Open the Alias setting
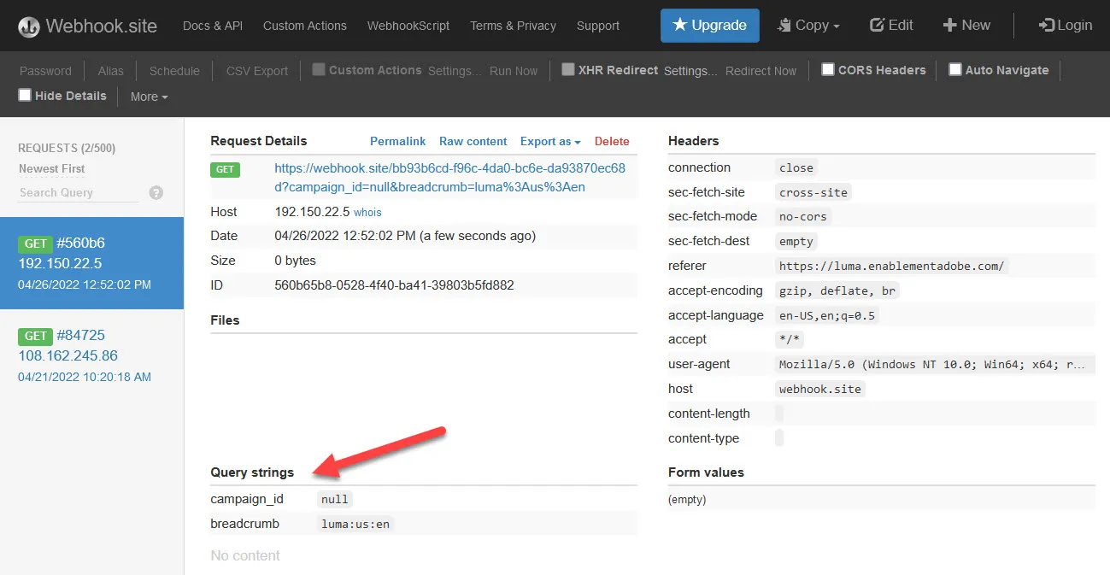Image resolution: width=1110 pixels, height=575 pixels. click(111, 71)
